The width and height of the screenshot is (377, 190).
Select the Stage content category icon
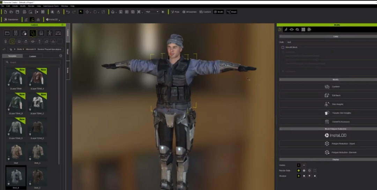click(x=58, y=33)
